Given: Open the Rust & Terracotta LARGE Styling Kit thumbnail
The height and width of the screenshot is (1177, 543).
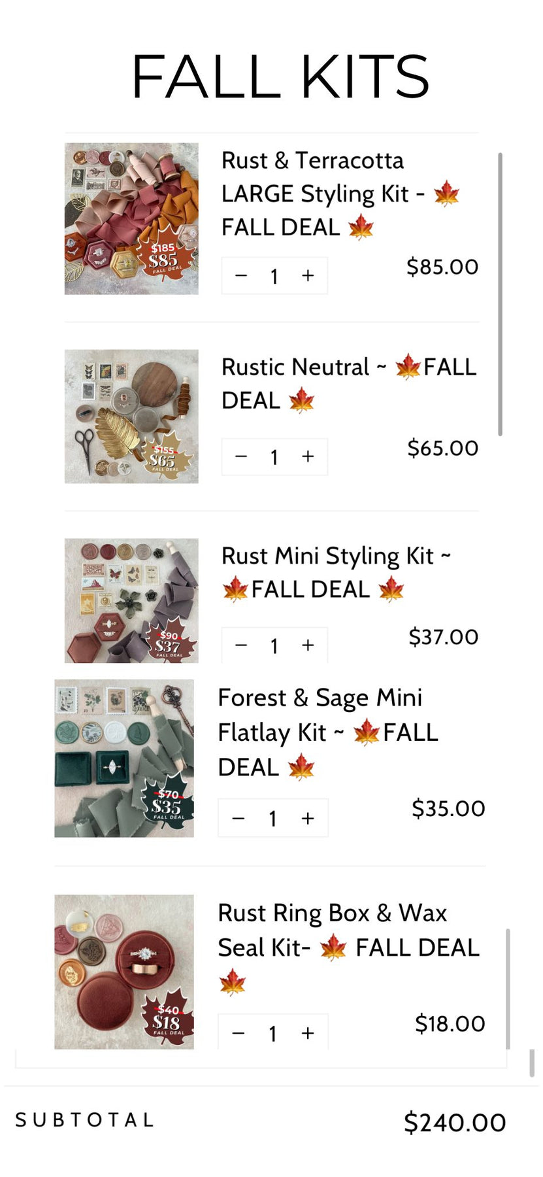Looking at the screenshot, I should (x=131, y=218).
